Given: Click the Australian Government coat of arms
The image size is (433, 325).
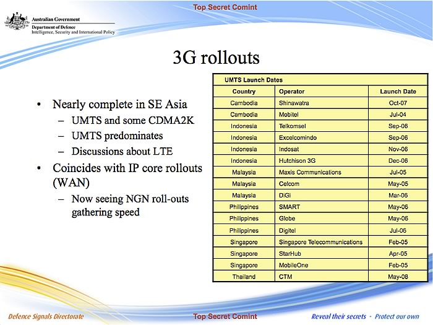Looking at the screenshot, I should [17, 20].
